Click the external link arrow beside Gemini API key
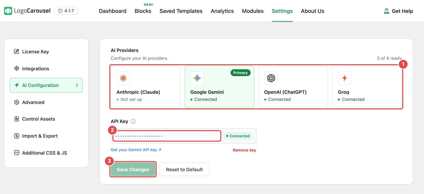This screenshot has height=194, width=424. point(160,150)
